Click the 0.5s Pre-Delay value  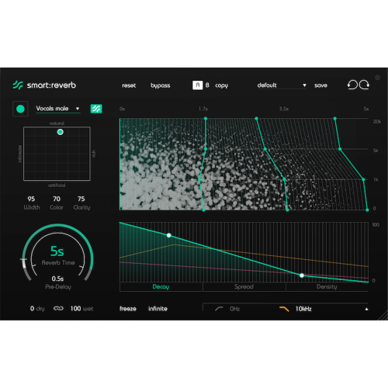click(x=57, y=279)
